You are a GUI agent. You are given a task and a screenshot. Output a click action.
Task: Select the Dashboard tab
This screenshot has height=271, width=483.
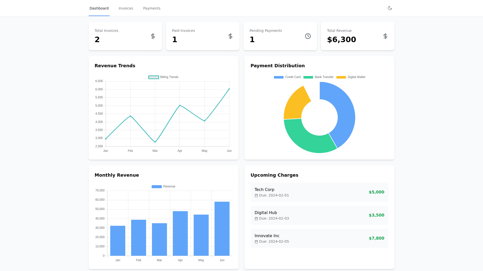[99, 8]
